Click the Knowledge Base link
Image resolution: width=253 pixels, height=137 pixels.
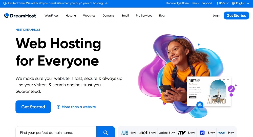coord(178,3)
